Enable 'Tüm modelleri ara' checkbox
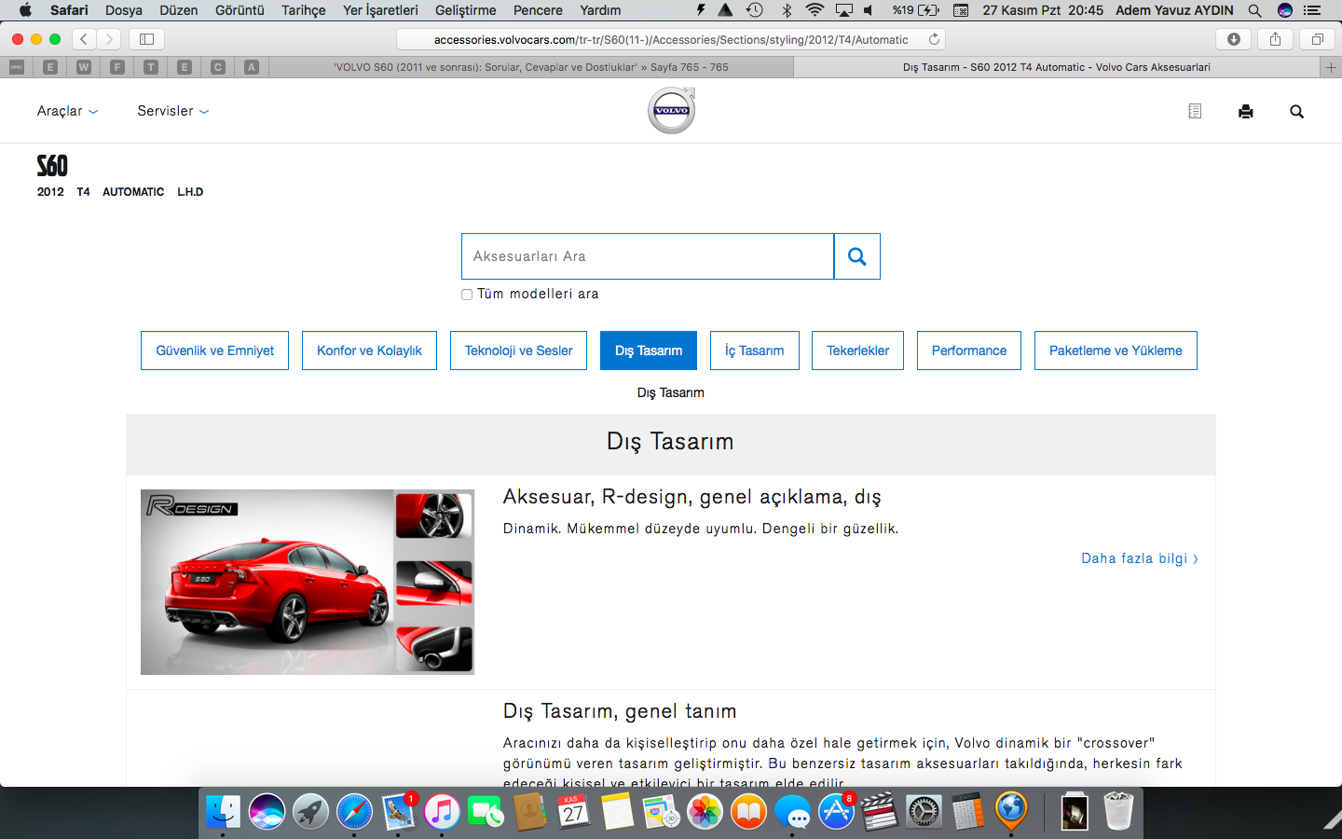 (x=467, y=295)
